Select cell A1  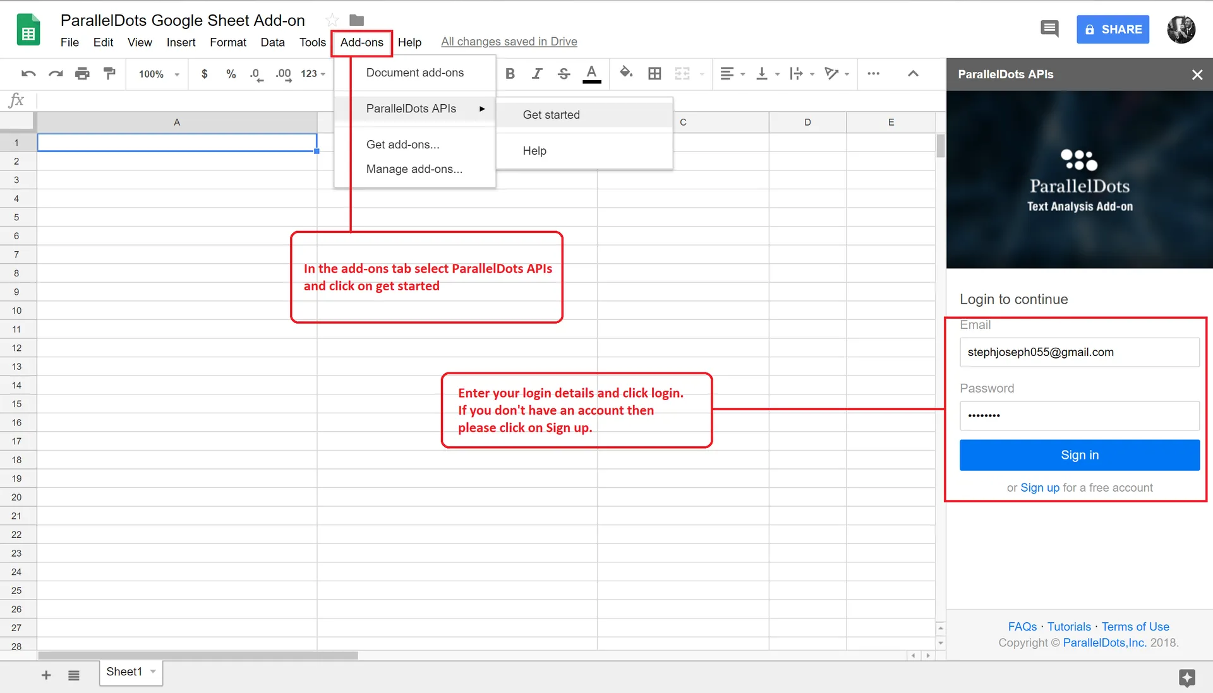point(177,143)
